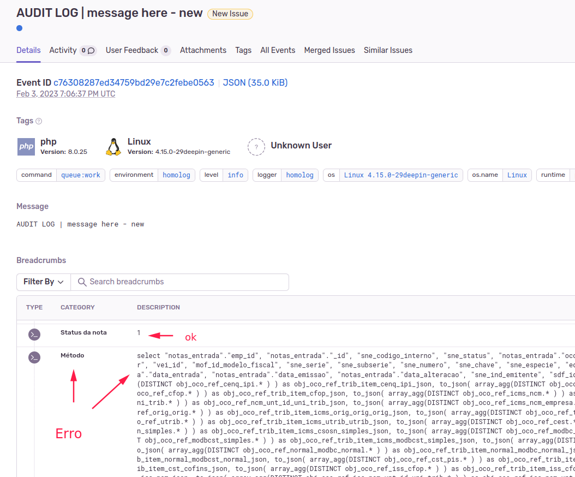
Task: Click the TYPE column header
Action: (x=34, y=307)
